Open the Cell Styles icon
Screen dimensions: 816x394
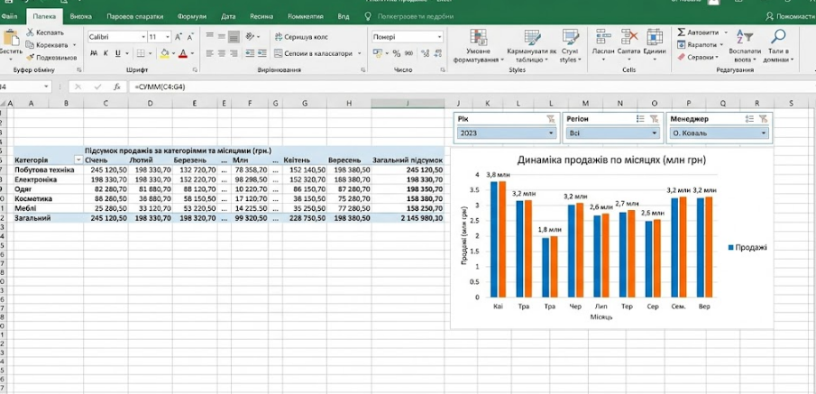tap(571, 37)
